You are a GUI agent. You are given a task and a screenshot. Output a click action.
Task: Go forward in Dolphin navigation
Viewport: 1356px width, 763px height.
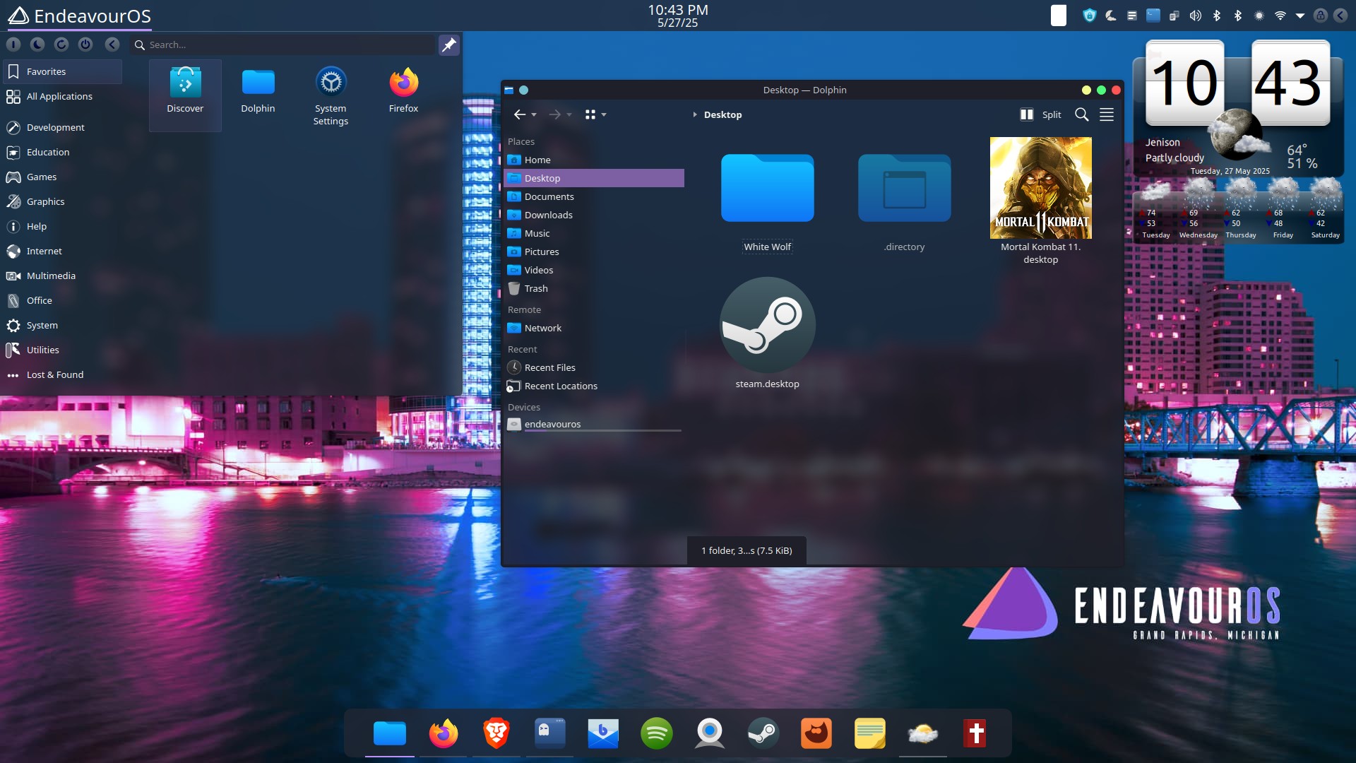point(555,114)
